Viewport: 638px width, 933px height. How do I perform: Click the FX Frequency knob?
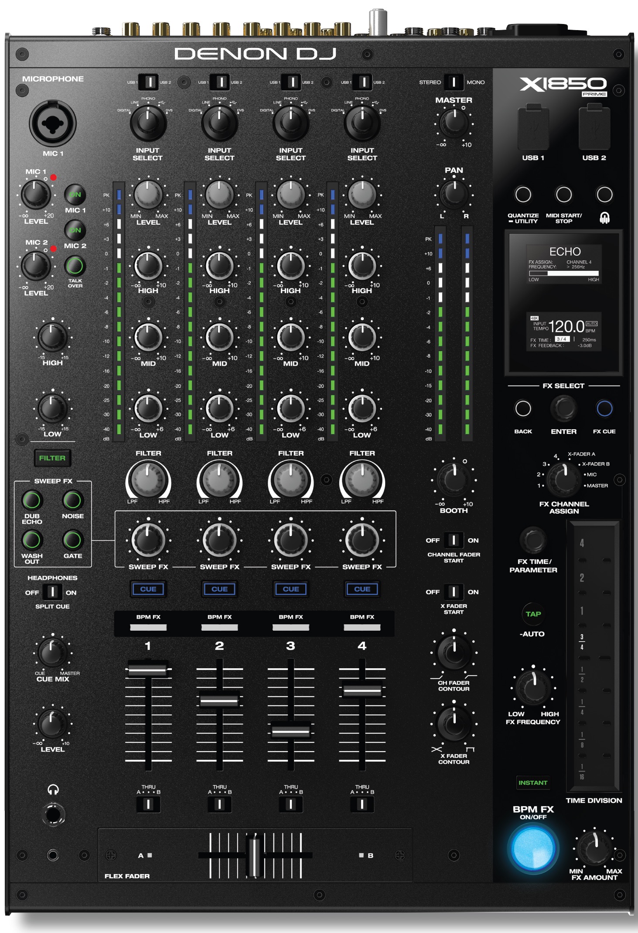533,687
